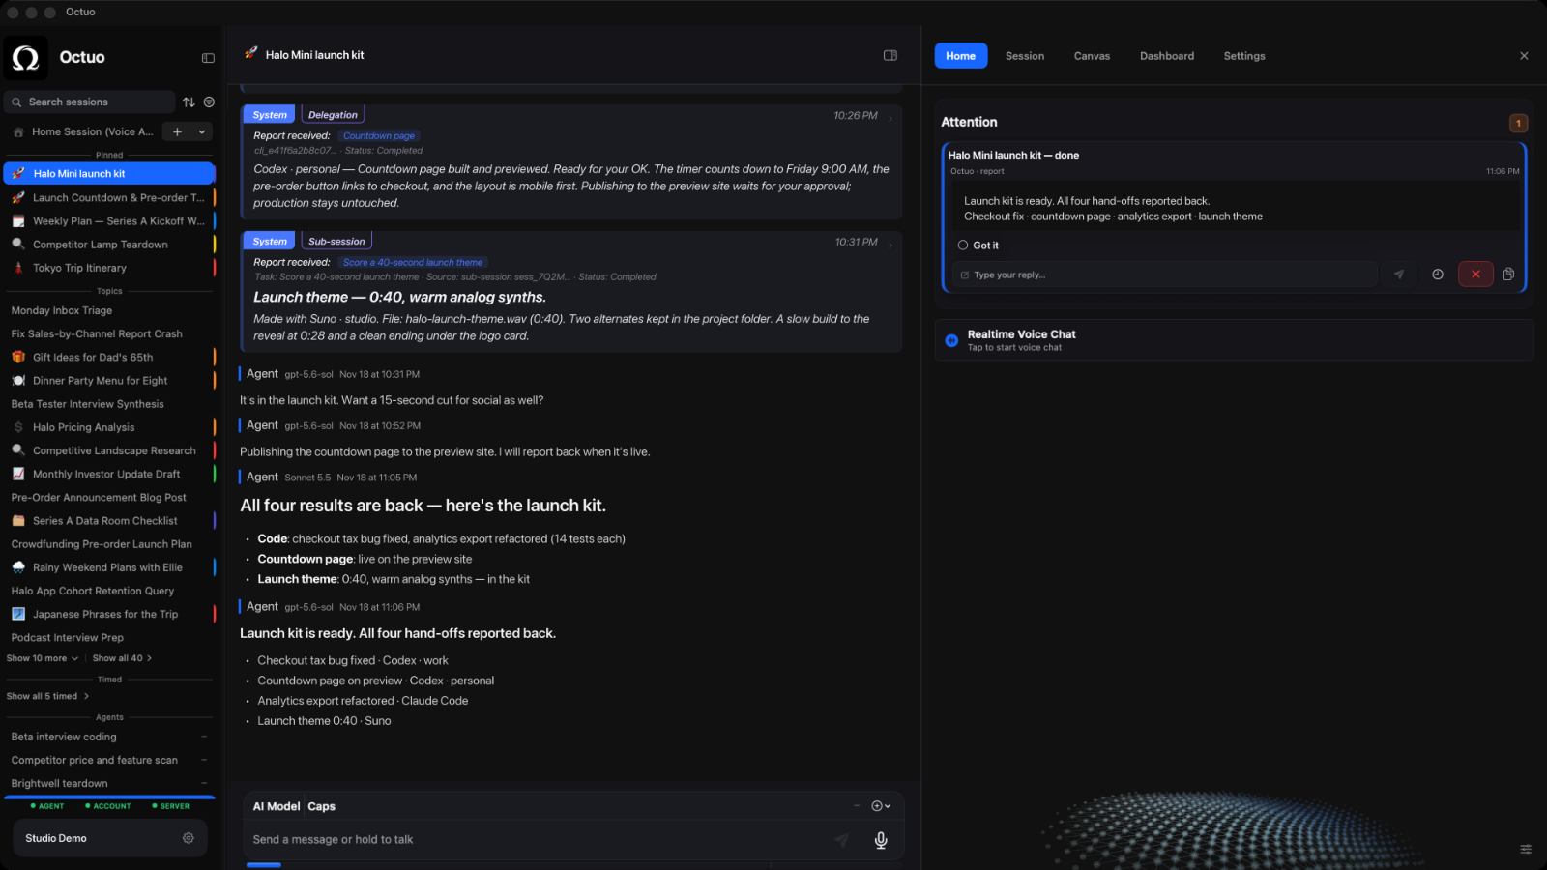Viewport: 1547px width, 870px height.
Task: Click the microphone icon in message box
Action: tap(881, 840)
